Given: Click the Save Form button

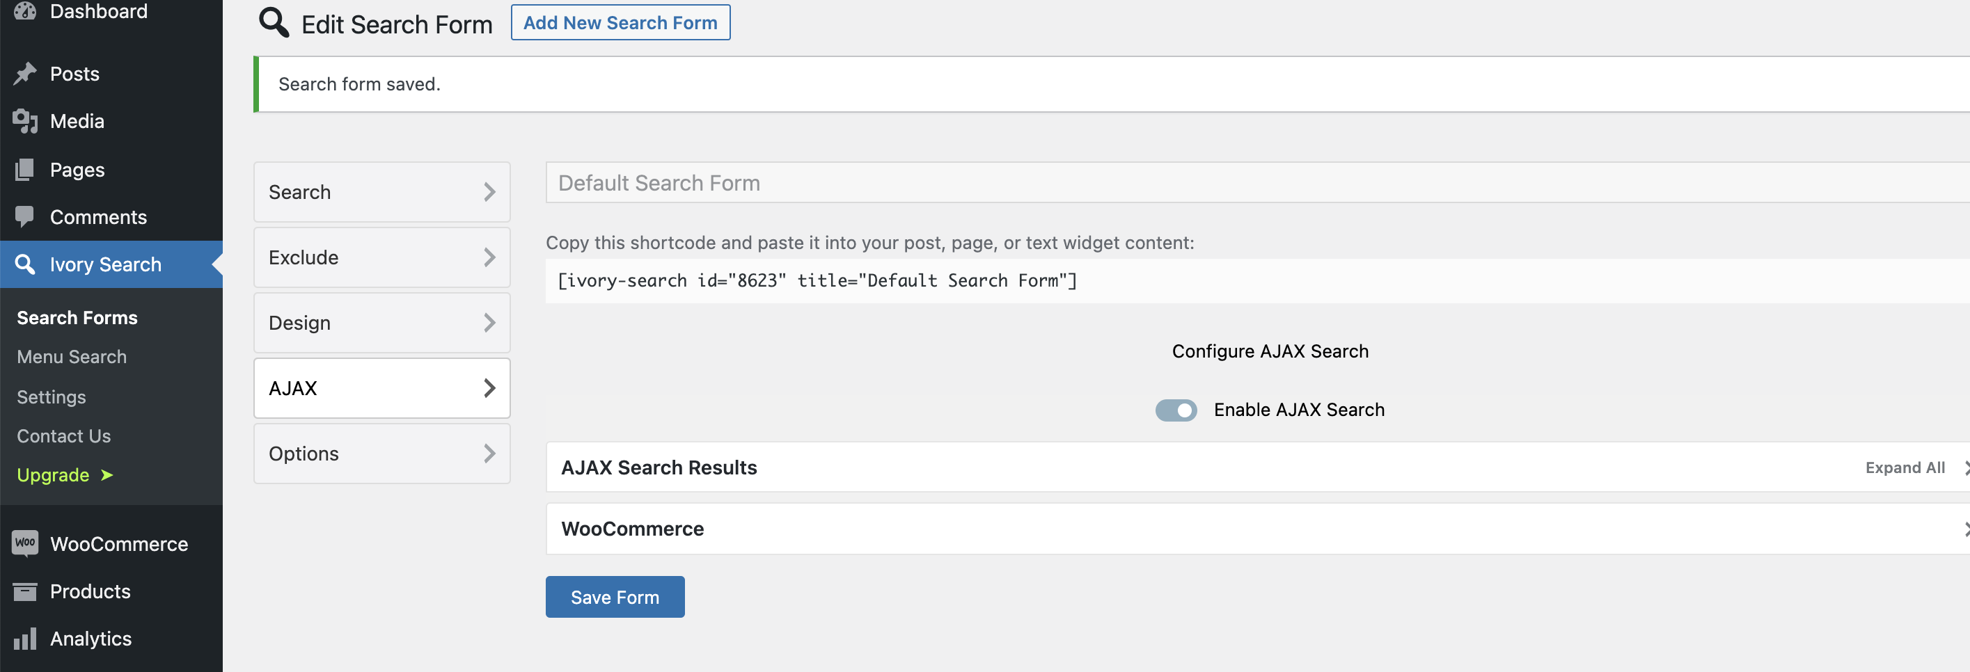Looking at the screenshot, I should pos(615,597).
